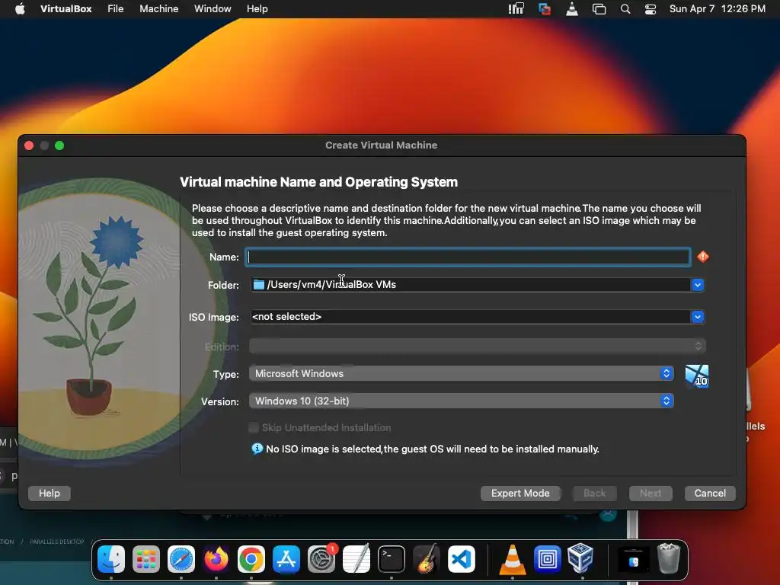
Task: Open the VirtualBox application menu
Action: pos(66,9)
